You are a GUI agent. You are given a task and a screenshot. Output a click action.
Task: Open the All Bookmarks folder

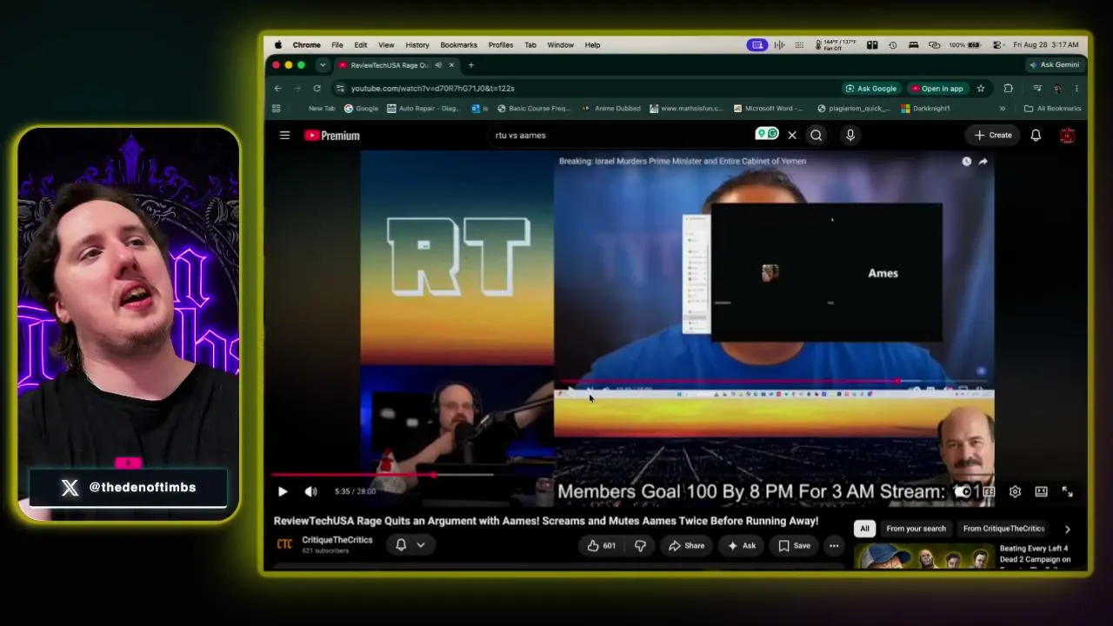[1053, 109]
